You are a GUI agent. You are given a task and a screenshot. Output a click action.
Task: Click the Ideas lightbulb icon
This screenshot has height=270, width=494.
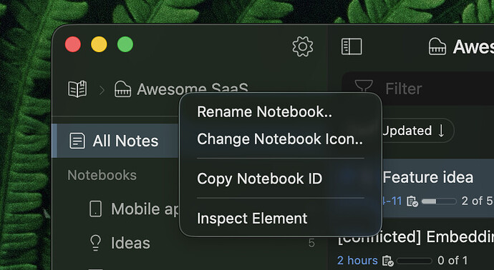95,243
